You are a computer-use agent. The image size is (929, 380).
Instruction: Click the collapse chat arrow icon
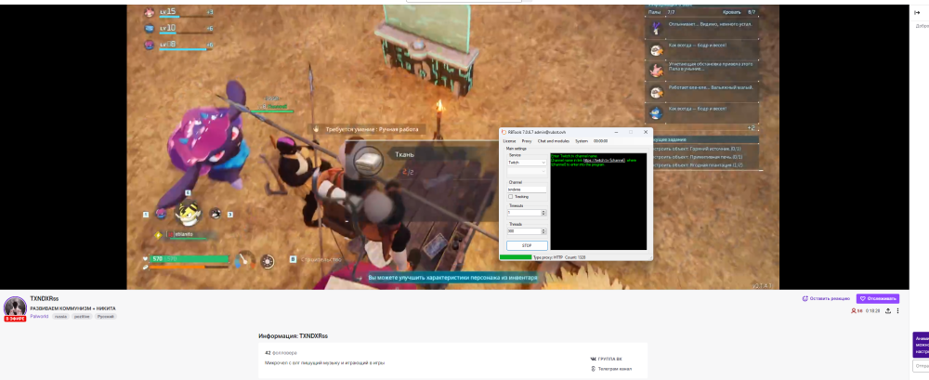[917, 12]
